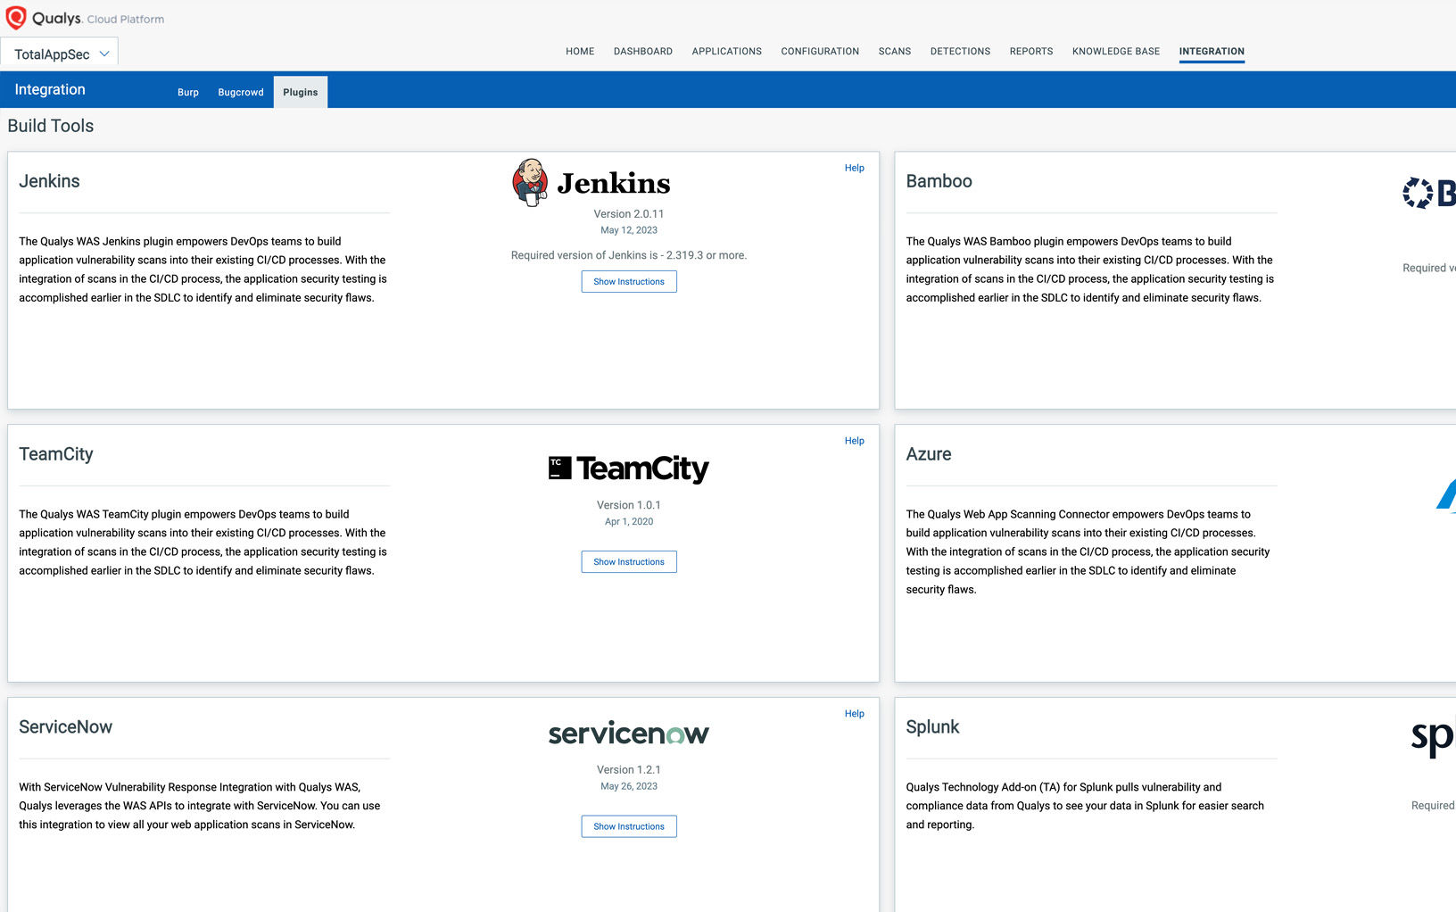Click the ServiceNow logo image
This screenshot has width=1456, height=912.
point(628,734)
